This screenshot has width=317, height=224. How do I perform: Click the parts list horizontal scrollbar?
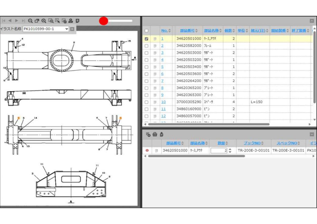pyautogui.click(x=209, y=124)
